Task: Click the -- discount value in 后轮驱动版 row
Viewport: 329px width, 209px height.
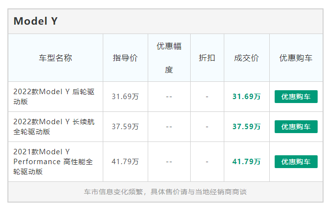Action: click(169, 97)
